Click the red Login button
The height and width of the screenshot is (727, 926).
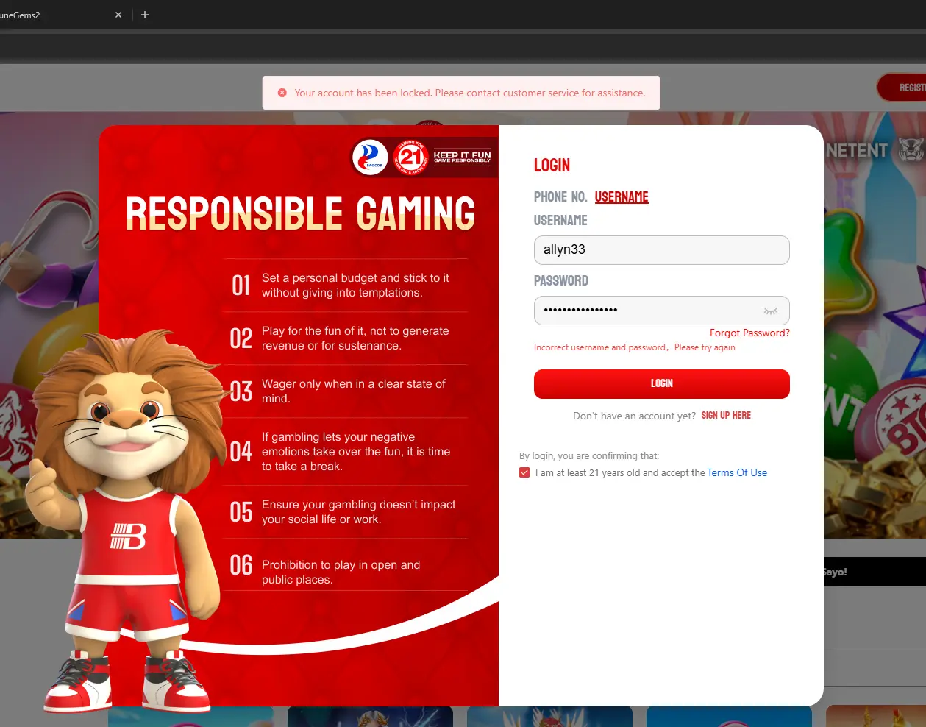[662, 384]
